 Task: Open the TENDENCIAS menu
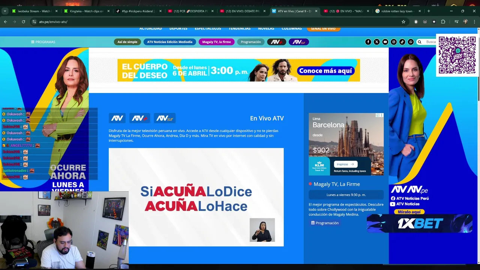(240, 29)
